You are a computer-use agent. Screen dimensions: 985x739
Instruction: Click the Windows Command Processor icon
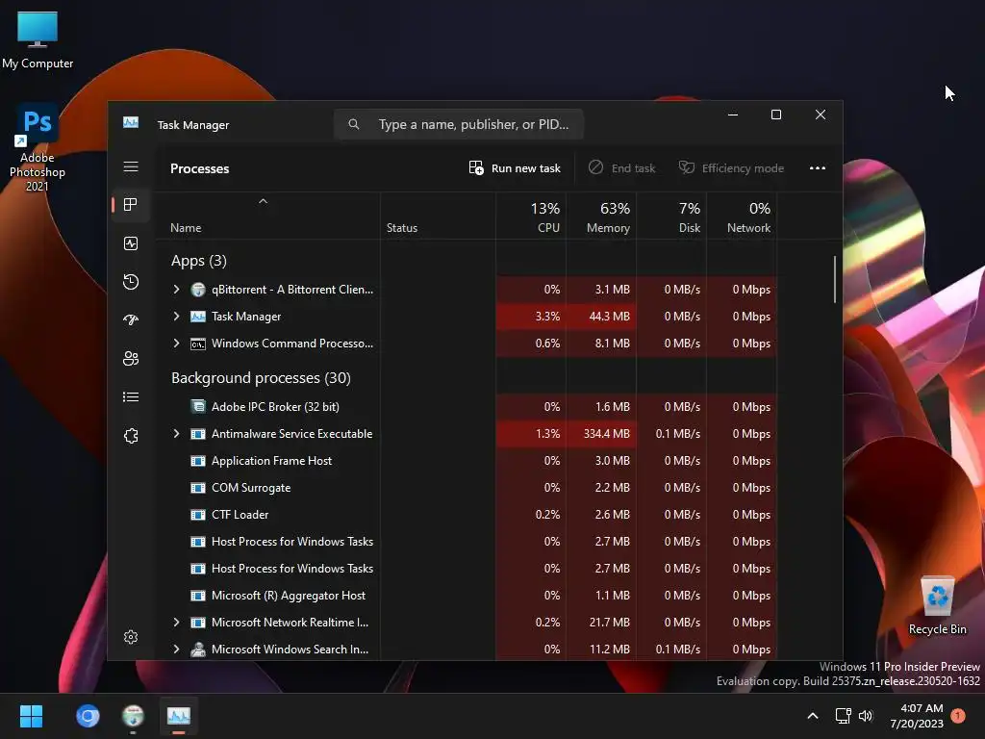pos(198,344)
